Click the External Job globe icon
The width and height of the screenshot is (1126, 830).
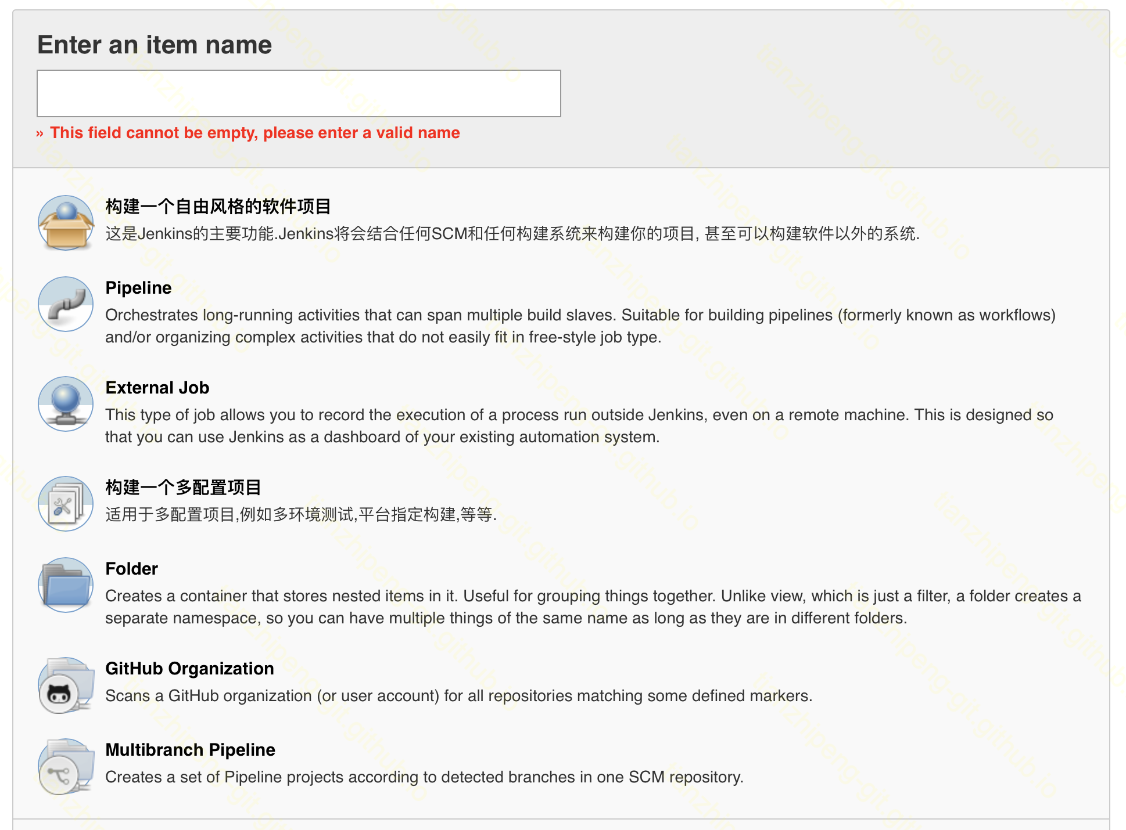[66, 404]
